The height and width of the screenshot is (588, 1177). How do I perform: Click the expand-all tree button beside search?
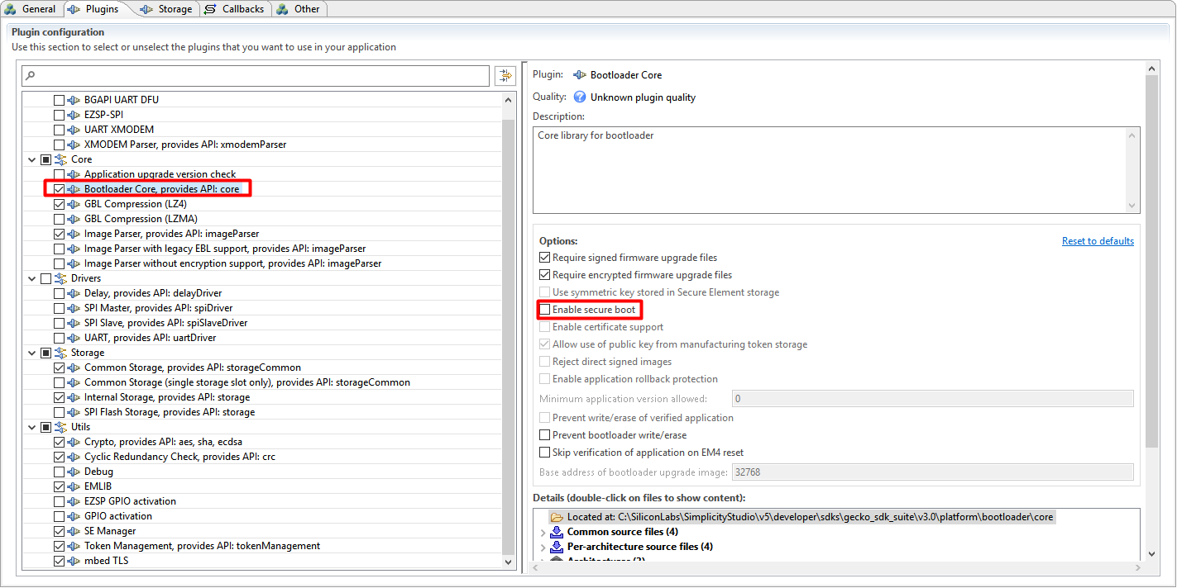pyautogui.click(x=505, y=76)
